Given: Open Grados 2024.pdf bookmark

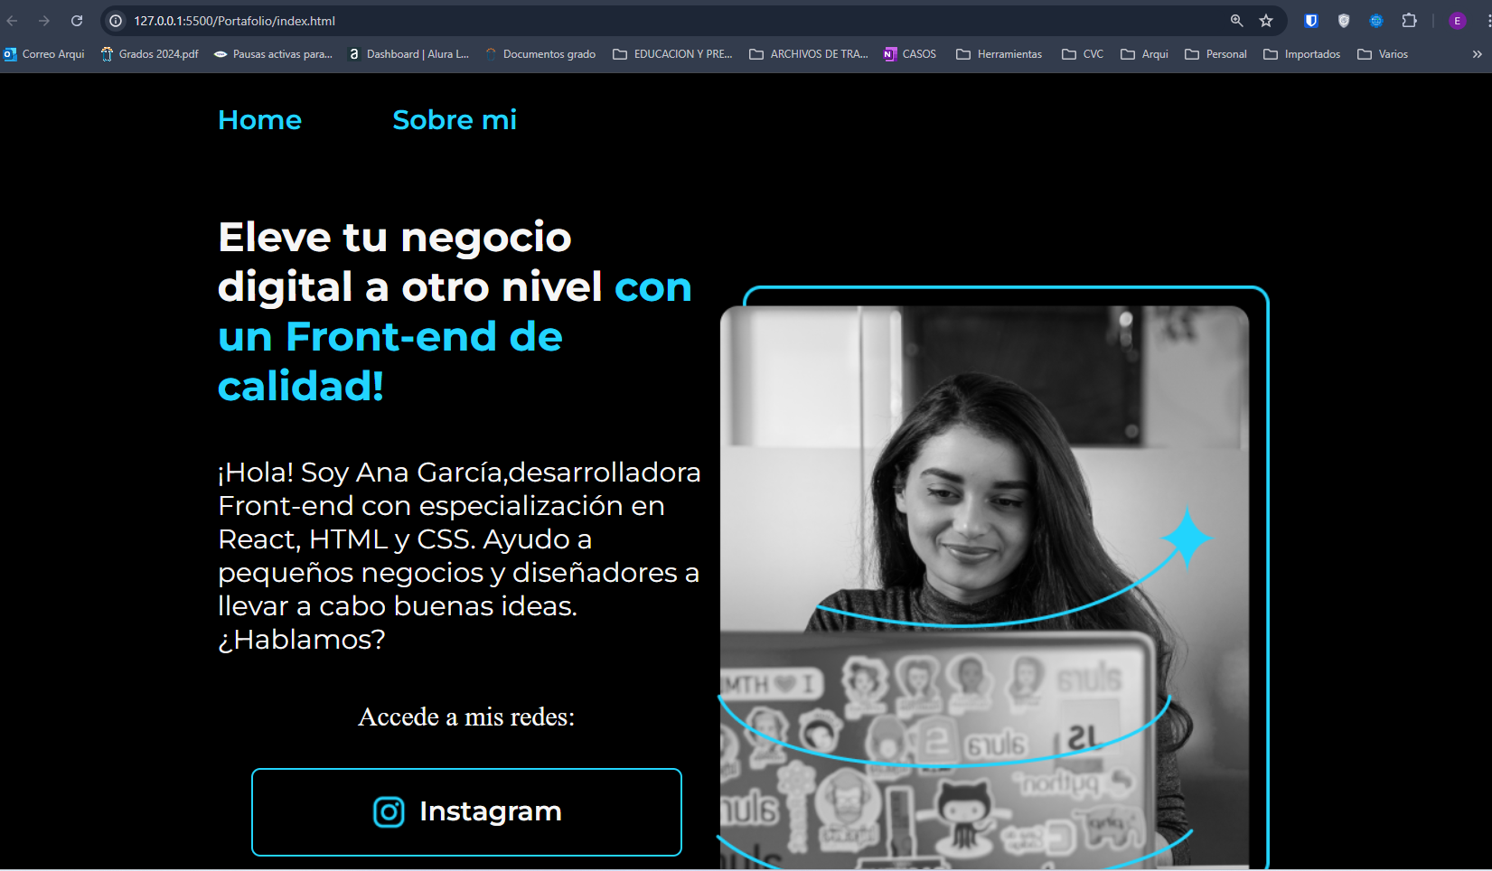Looking at the screenshot, I should (150, 54).
